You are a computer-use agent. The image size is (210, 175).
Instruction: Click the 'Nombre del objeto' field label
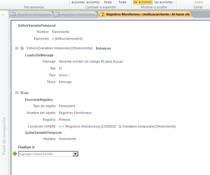tap(41, 113)
